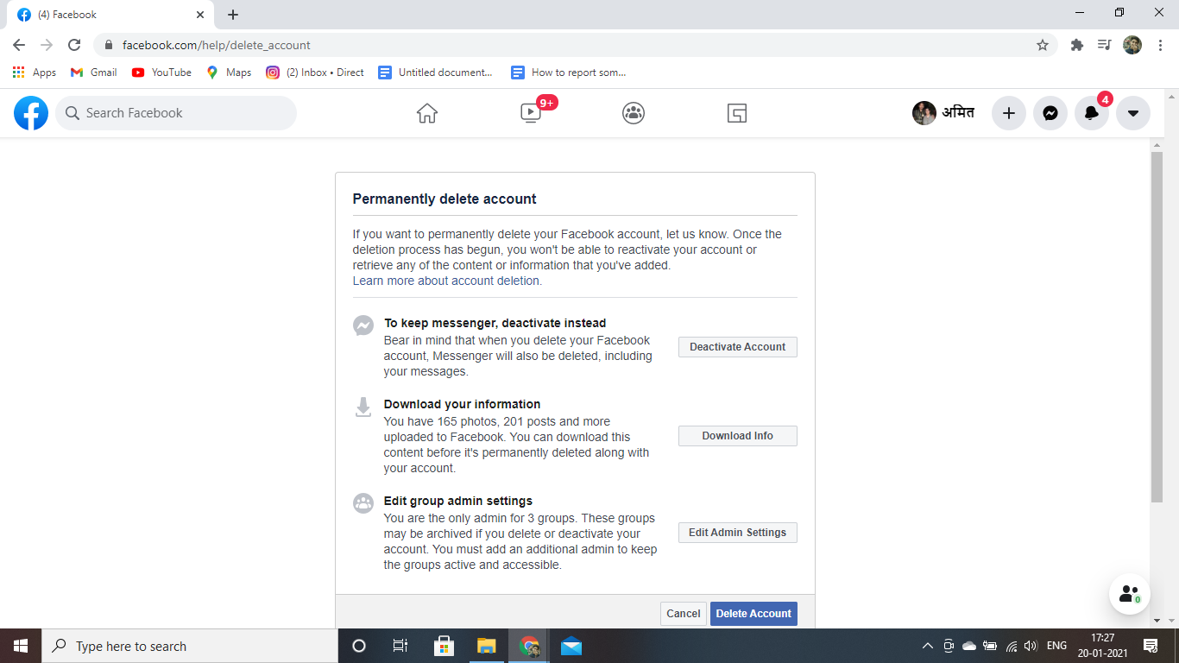Click the Deactivate Account button
This screenshot has width=1179, height=663.
(x=738, y=347)
